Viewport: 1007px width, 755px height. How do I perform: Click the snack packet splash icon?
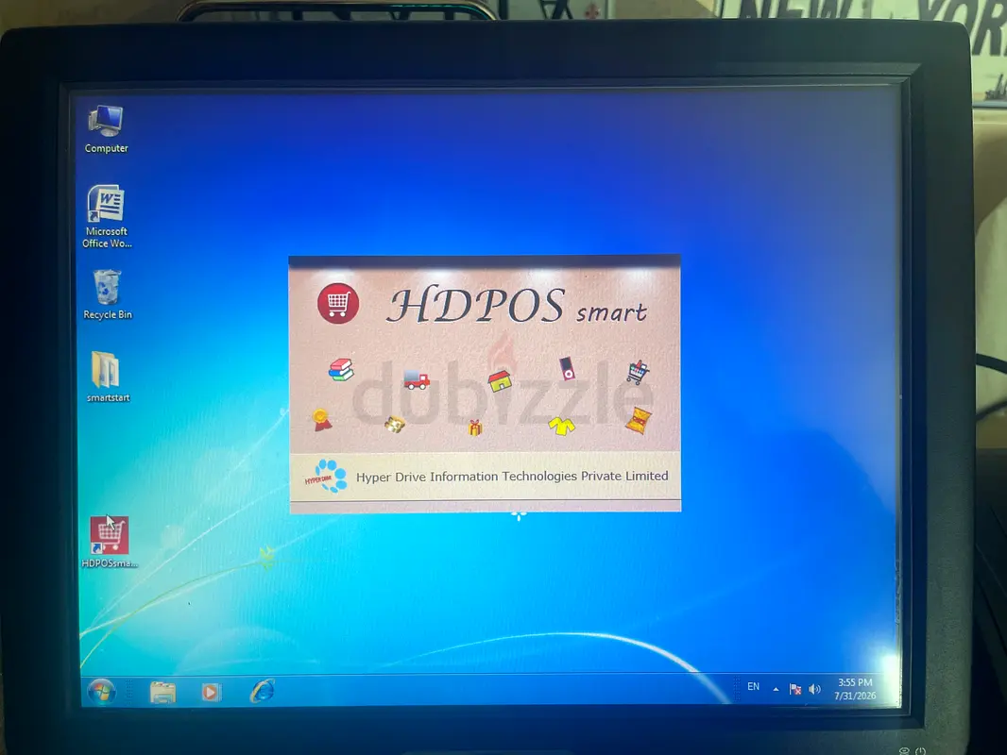point(638,420)
